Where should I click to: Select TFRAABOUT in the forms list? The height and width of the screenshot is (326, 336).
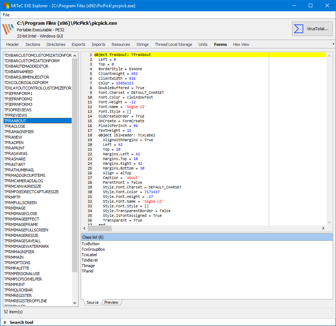37,121
